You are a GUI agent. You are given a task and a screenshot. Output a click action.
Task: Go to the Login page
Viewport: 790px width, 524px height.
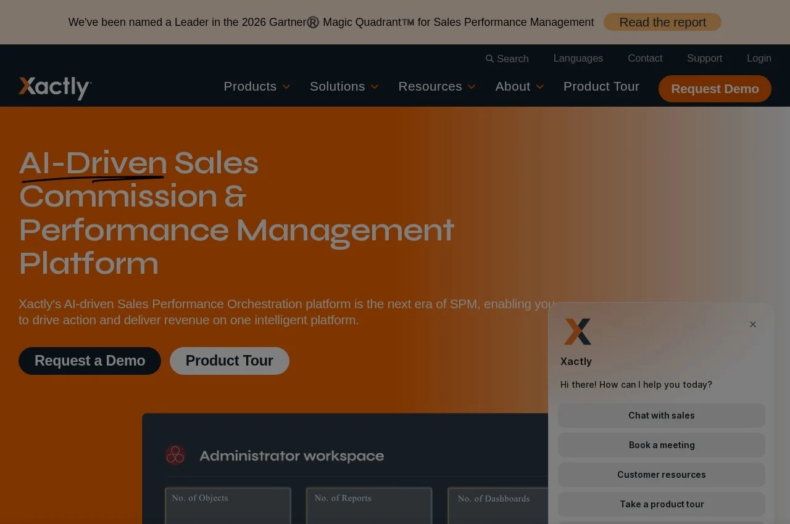click(x=759, y=58)
